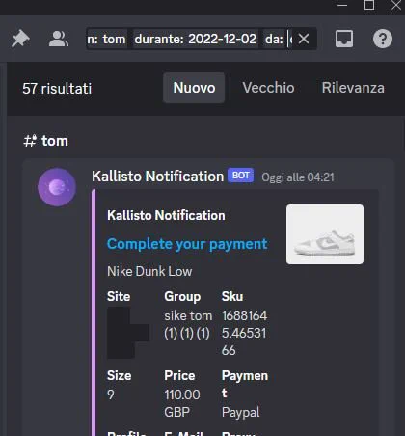Click the '57 risultati' count

[x=57, y=88]
